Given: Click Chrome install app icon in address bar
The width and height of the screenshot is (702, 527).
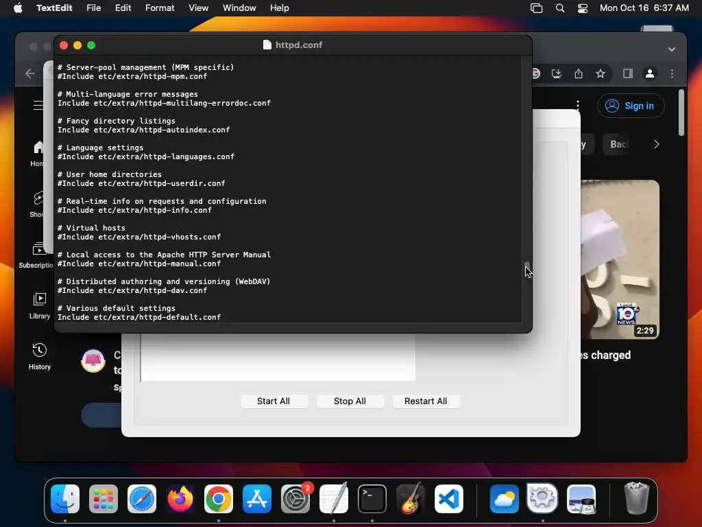Looking at the screenshot, I should pyautogui.click(x=557, y=73).
